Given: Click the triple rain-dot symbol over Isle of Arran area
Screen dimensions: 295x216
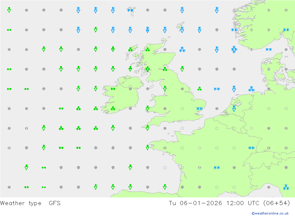Looking at the screenshot, I should 148,69.
